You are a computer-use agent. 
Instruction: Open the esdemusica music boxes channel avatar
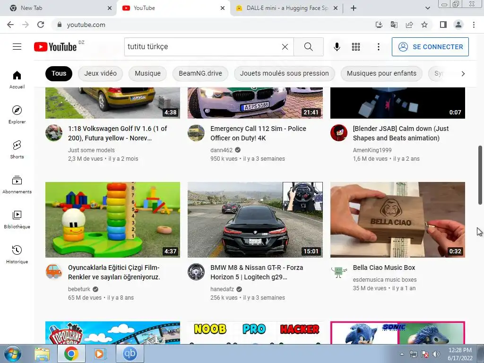[x=338, y=272]
